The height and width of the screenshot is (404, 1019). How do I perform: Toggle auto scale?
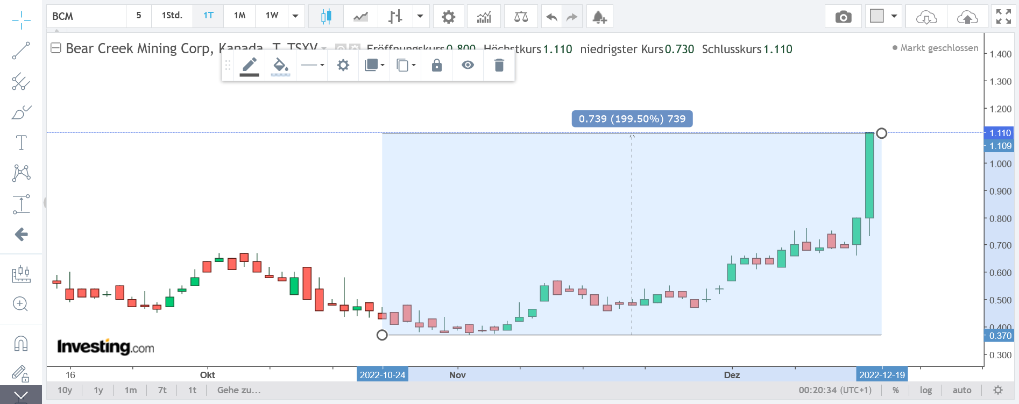[962, 390]
